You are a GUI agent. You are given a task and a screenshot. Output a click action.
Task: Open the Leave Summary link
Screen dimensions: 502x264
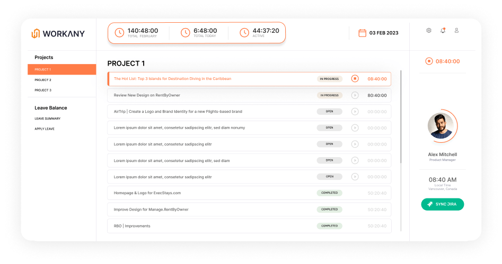pyautogui.click(x=48, y=119)
